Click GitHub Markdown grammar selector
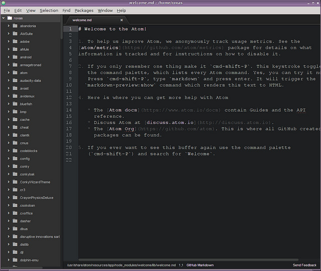This screenshot has height=271, width=321. [200, 265]
